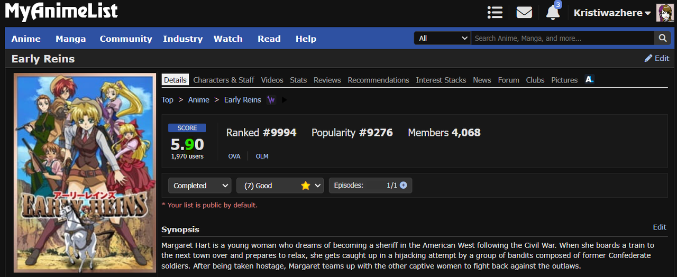Image resolution: width=677 pixels, height=277 pixels.
Task: Click the purple W icon next to breadcrumb
Action: 271,99
